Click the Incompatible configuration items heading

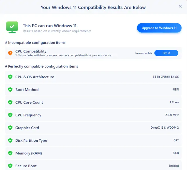coord(35,42)
